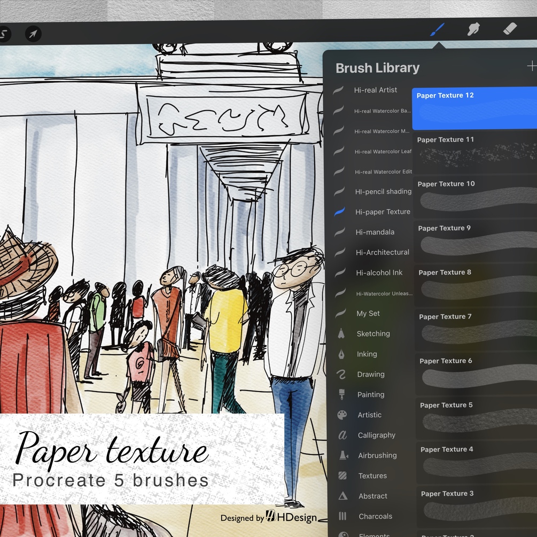
Task: Open the Charcoals category
Action: point(376,516)
